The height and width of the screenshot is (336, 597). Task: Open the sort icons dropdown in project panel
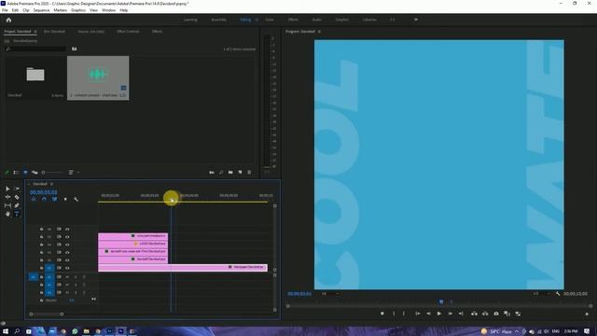[x=73, y=173]
